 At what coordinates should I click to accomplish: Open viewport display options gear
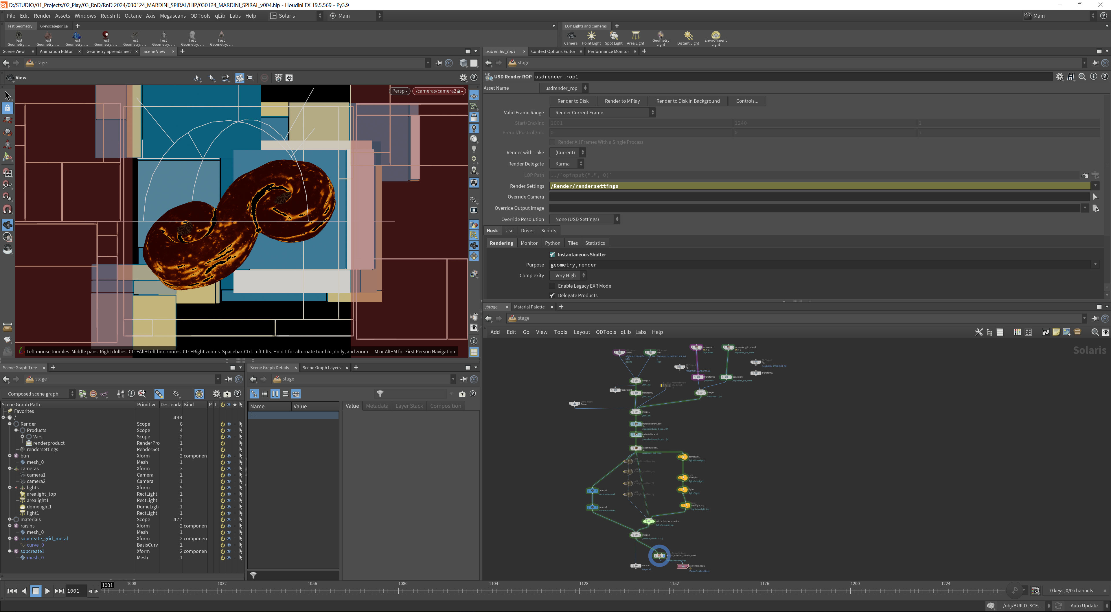[x=463, y=78]
